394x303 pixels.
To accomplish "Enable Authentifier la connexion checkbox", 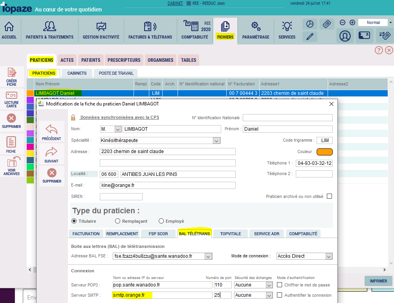I will 279,295.
